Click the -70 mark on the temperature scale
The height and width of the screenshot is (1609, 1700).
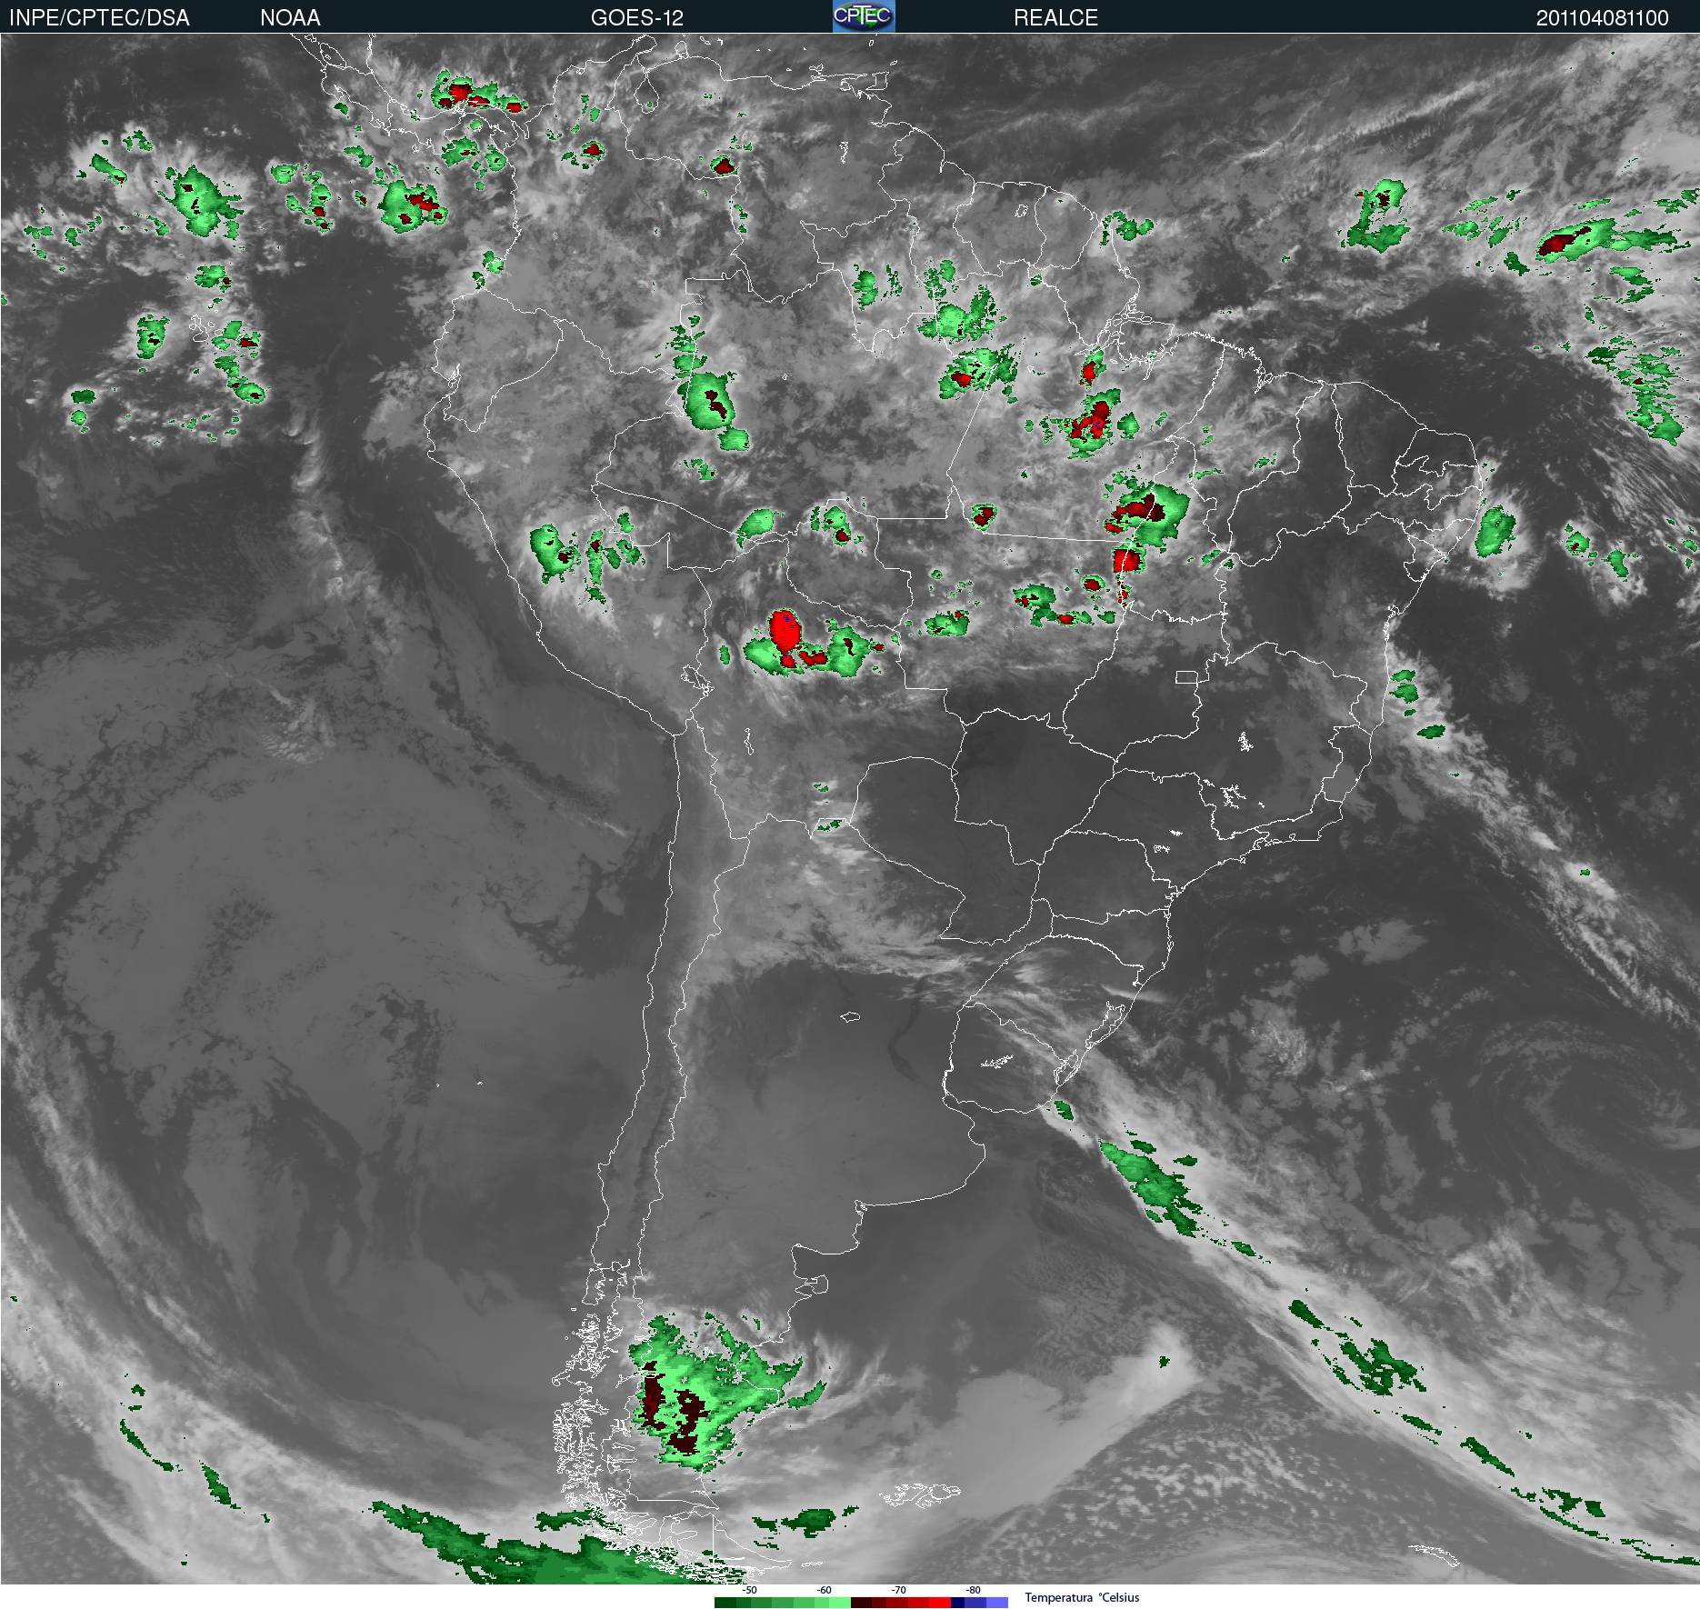pyautogui.click(x=898, y=1590)
